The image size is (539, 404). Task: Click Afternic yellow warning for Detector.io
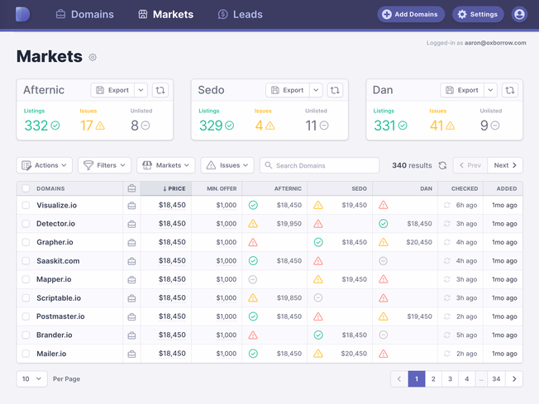coord(253,224)
